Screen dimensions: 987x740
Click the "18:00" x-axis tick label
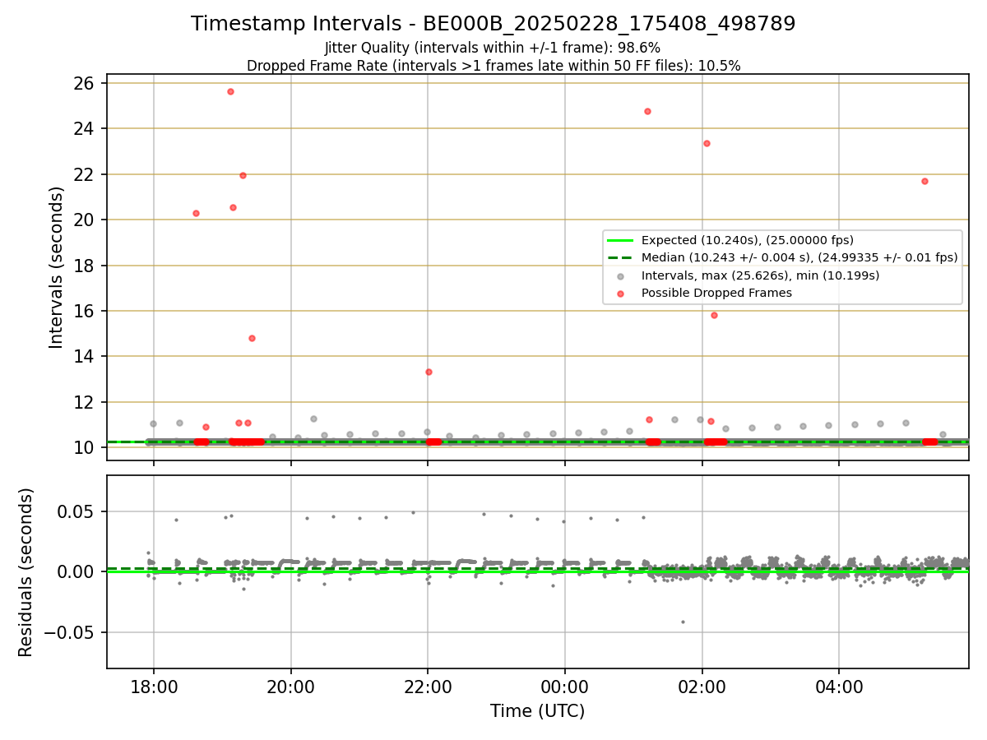pos(154,687)
